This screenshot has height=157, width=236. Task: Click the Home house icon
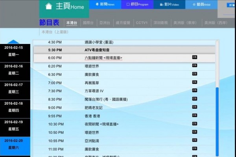[x=49, y=6]
